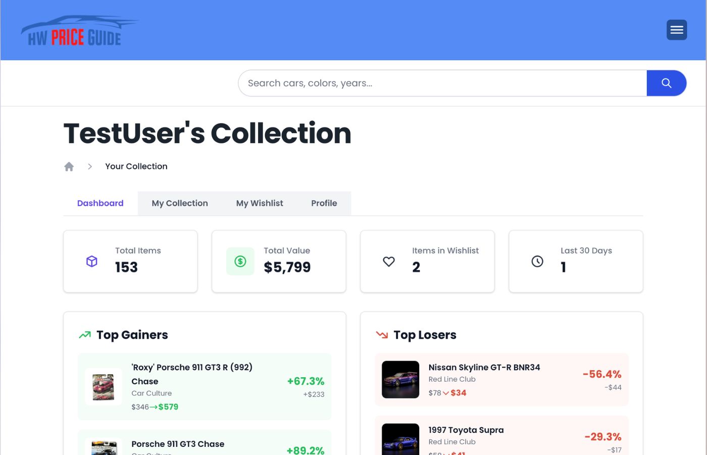This screenshot has height=455, width=707.
Task: Click the Top Losers heading
Action: point(425,335)
